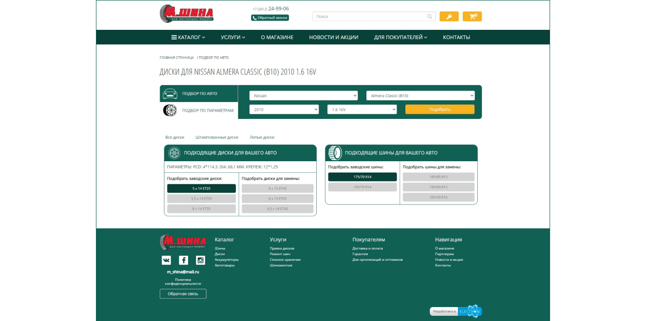Image resolution: width=646 pixels, height=321 pixels.
Task: Click Подбор по авто breadcrumb
Action: [x=214, y=57]
